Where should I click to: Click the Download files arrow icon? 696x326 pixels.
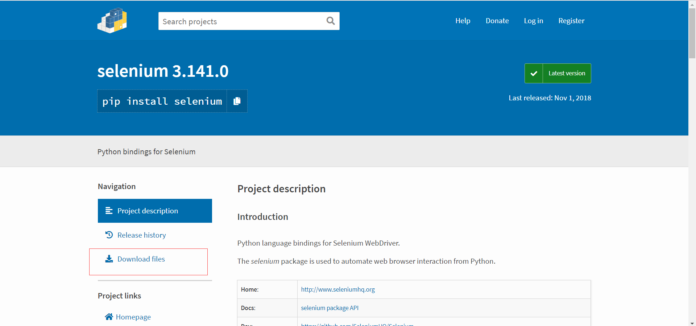click(x=109, y=259)
